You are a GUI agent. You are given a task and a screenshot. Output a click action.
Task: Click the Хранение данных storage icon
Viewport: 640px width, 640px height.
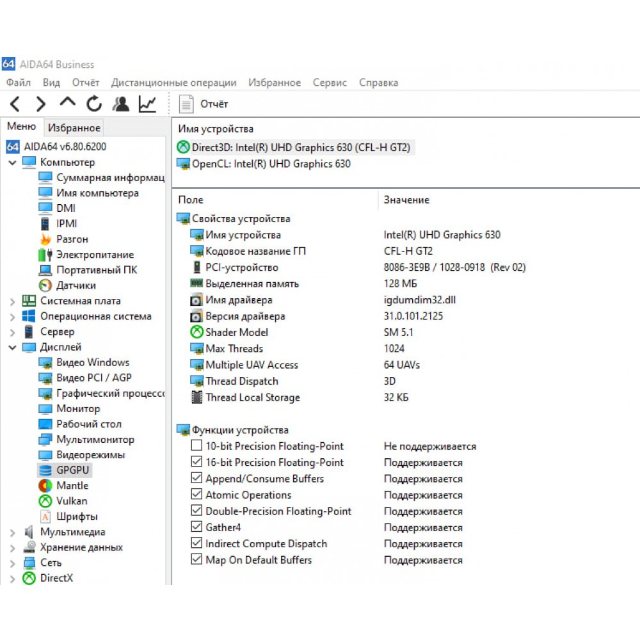point(29,547)
